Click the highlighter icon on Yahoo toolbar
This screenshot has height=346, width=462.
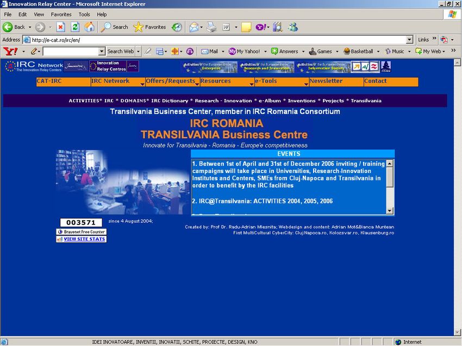pos(148,52)
